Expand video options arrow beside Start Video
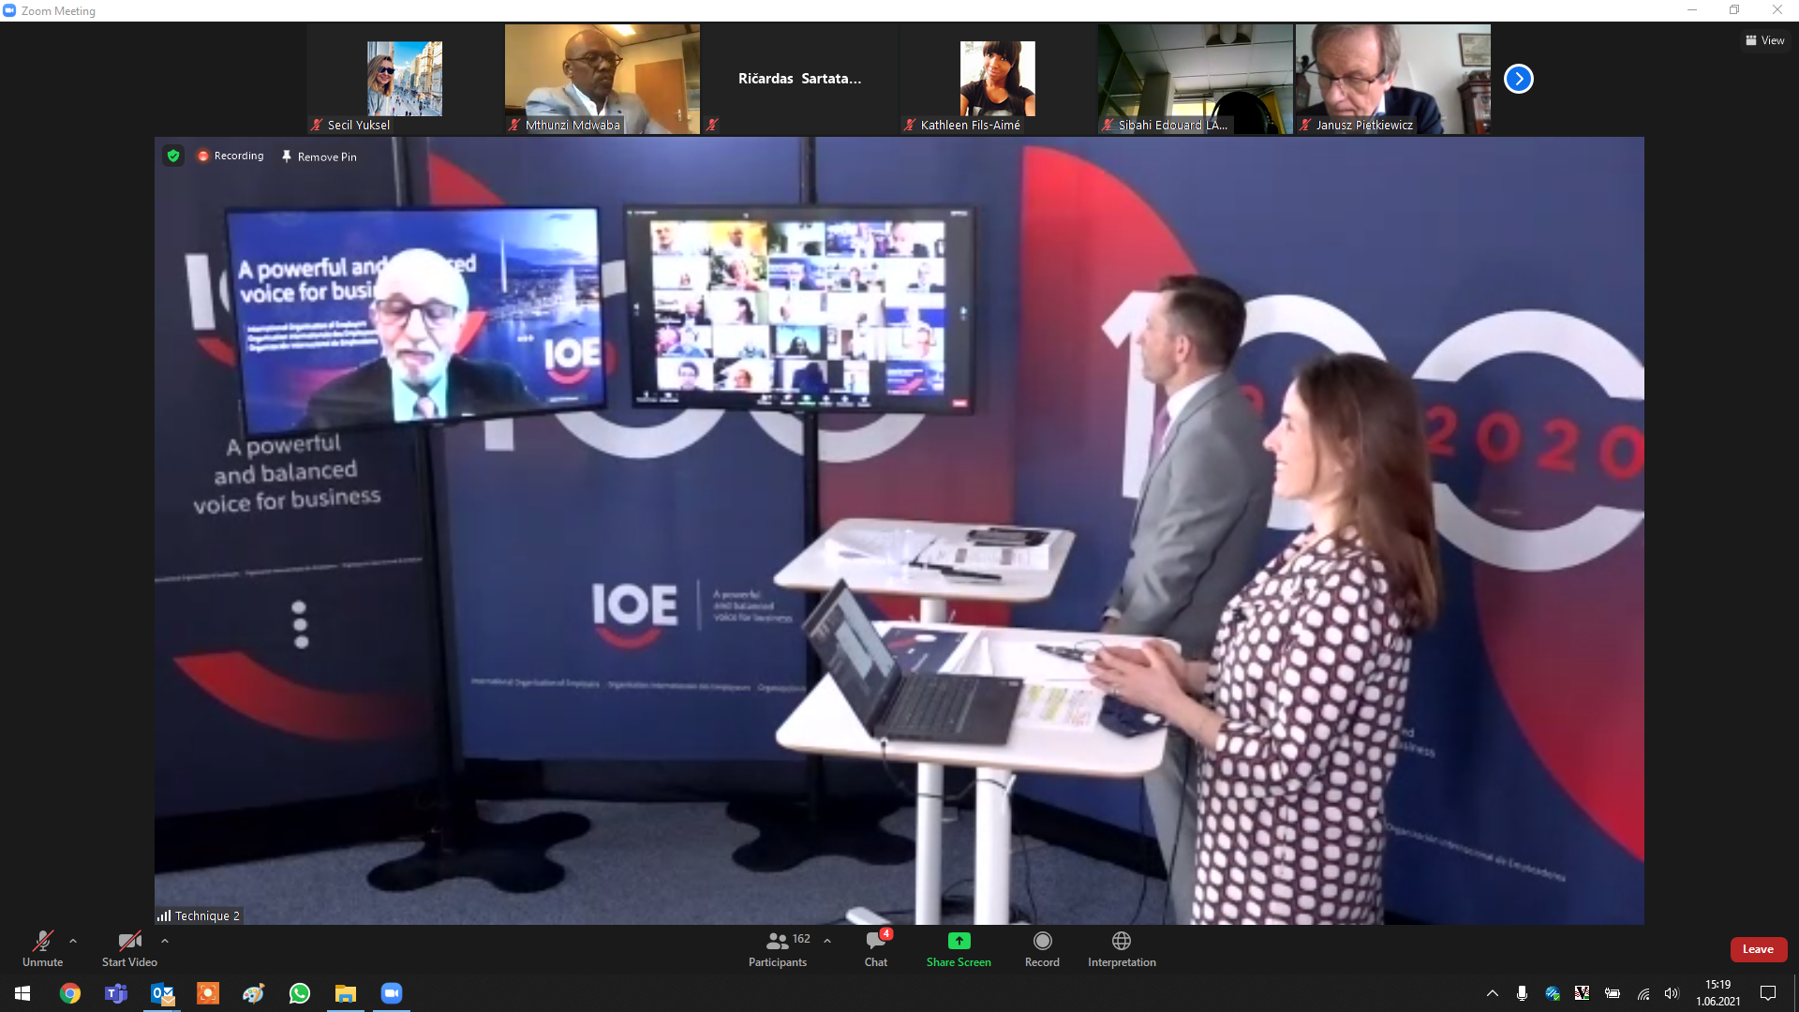Viewport: 1799px width, 1012px height. click(165, 941)
